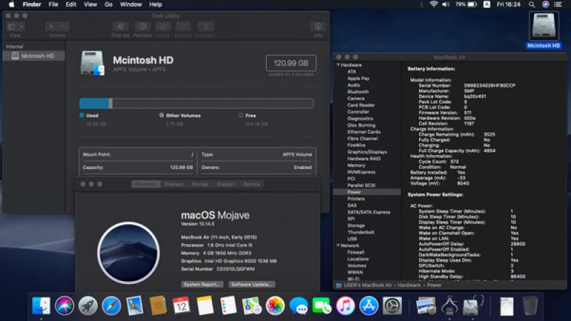Launch Siri from the Dock

tap(64, 305)
